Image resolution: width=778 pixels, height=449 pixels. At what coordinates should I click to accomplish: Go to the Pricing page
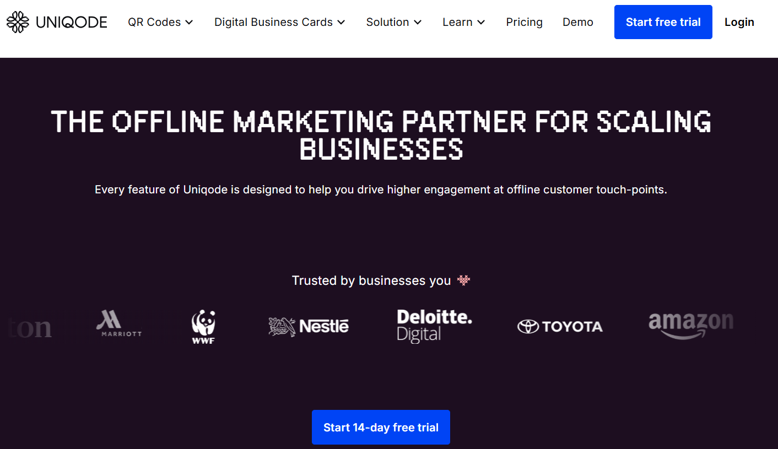(524, 22)
